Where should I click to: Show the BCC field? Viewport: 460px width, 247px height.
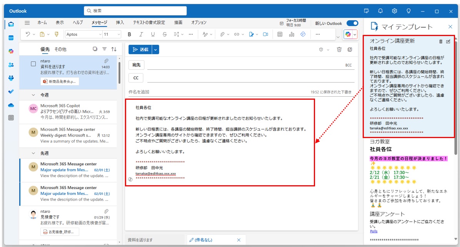pos(349,65)
